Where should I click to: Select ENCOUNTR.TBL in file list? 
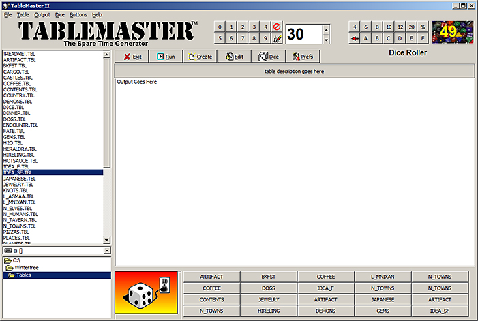pyautogui.click(x=53, y=125)
